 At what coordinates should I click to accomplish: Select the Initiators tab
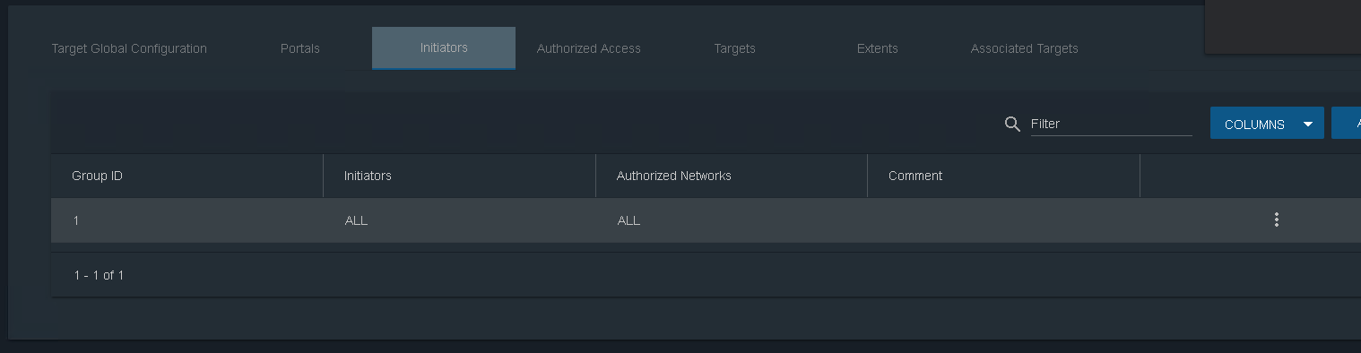pyautogui.click(x=444, y=47)
